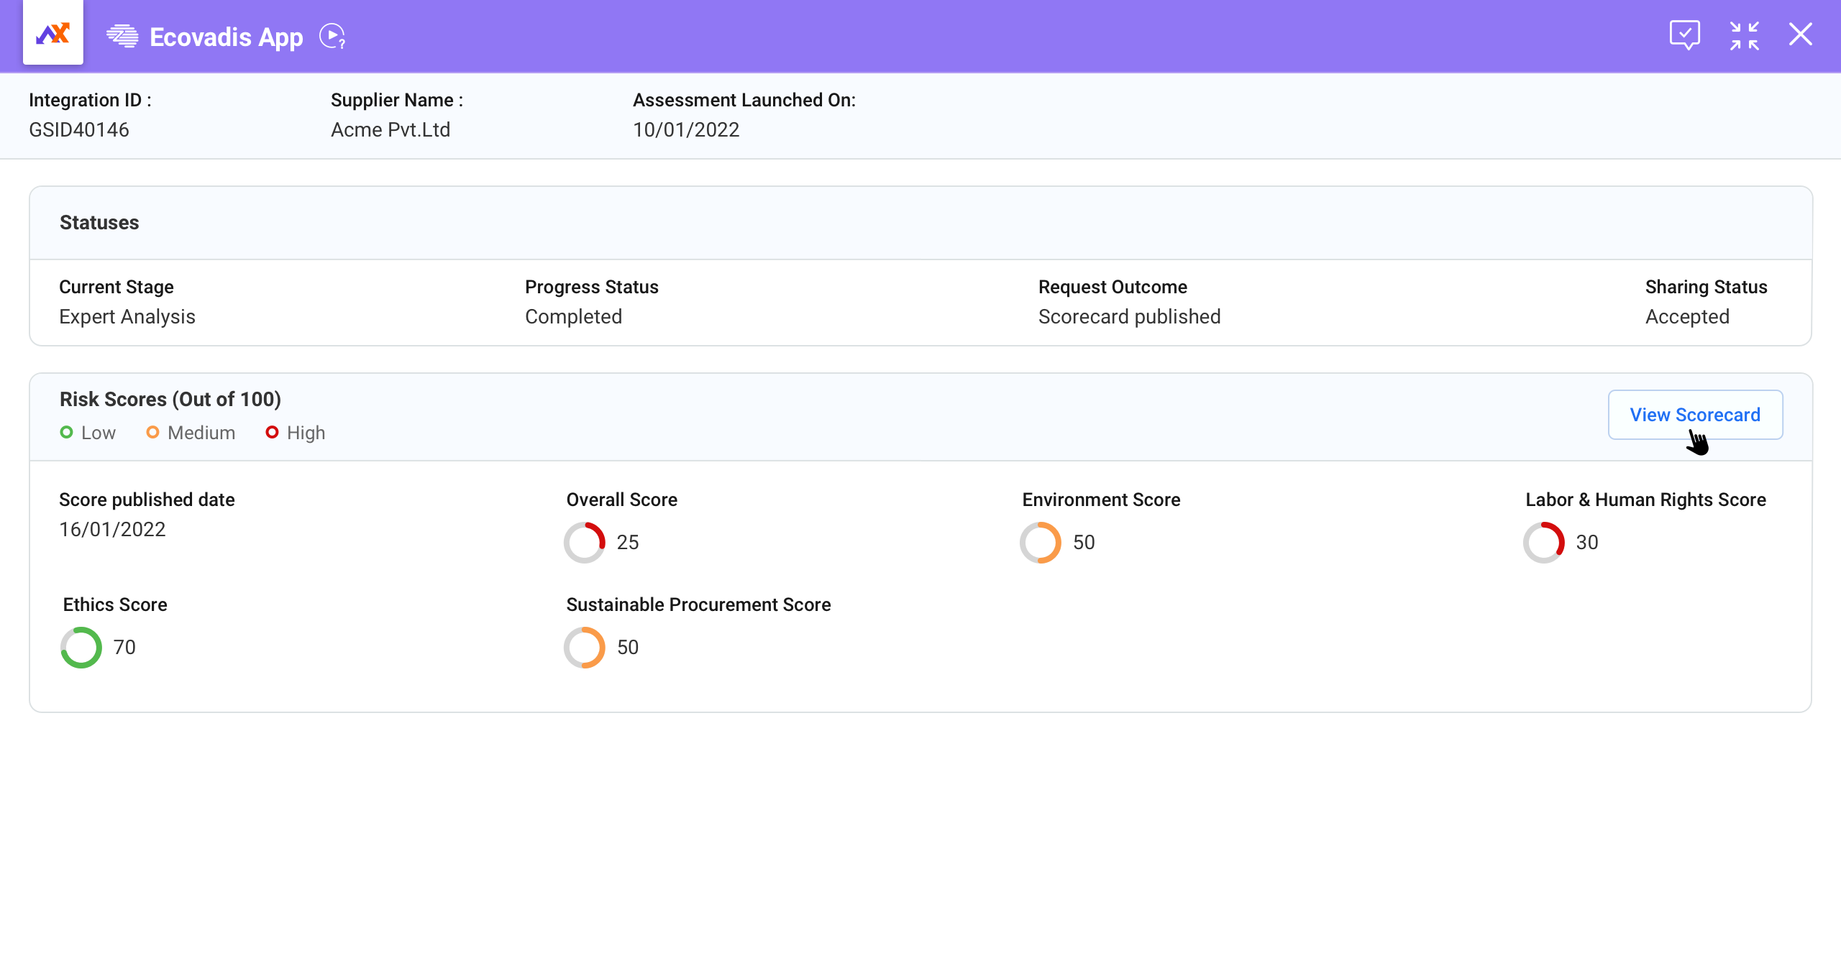Click the labor score value 30
Image resolution: width=1841 pixels, height=956 pixels.
click(1587, 543)
